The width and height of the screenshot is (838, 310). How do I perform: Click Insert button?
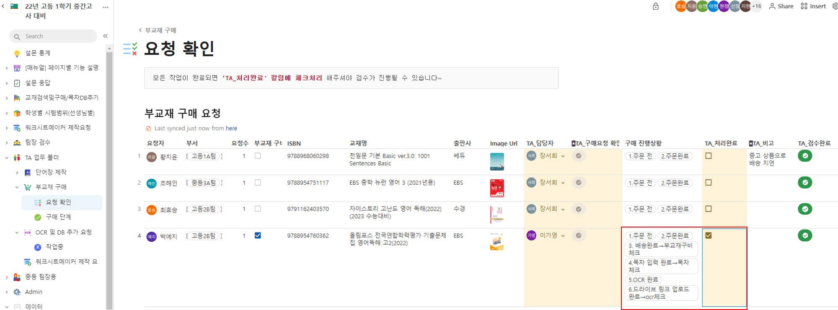813,6
